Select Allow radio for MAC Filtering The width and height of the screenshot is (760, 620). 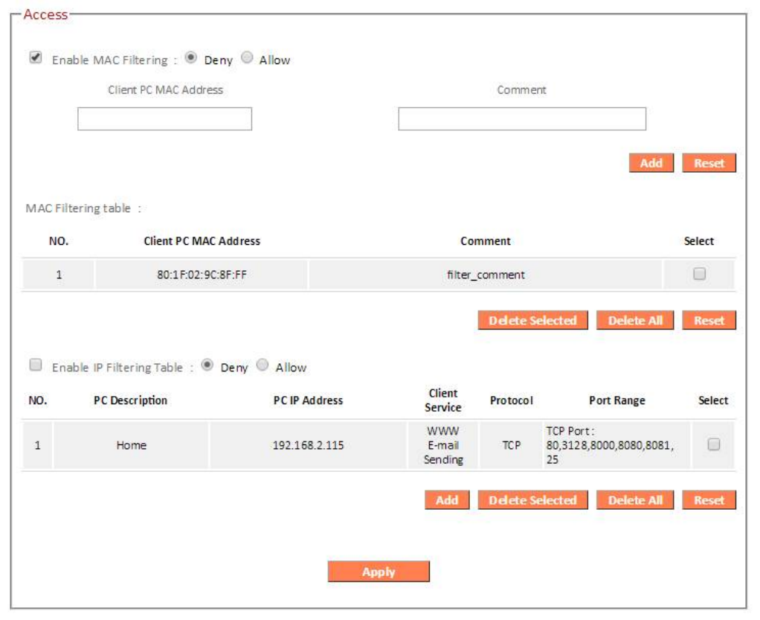(248, 58)
